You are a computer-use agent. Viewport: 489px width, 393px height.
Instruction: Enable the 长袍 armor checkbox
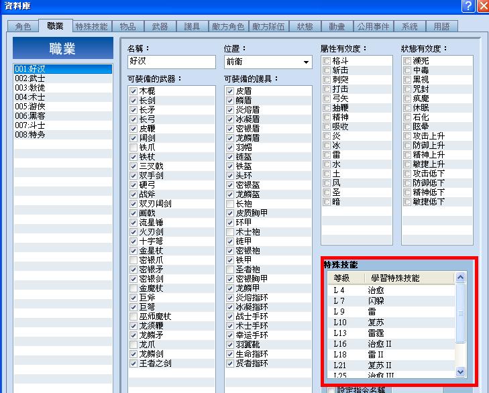[x=230, y=204]
